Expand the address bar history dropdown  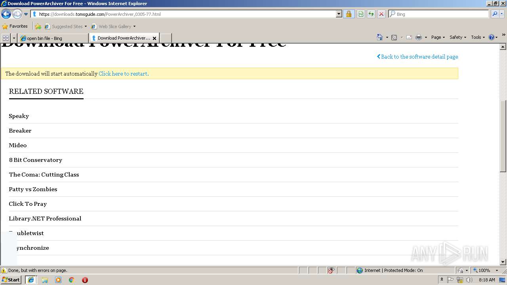[339, 14]
